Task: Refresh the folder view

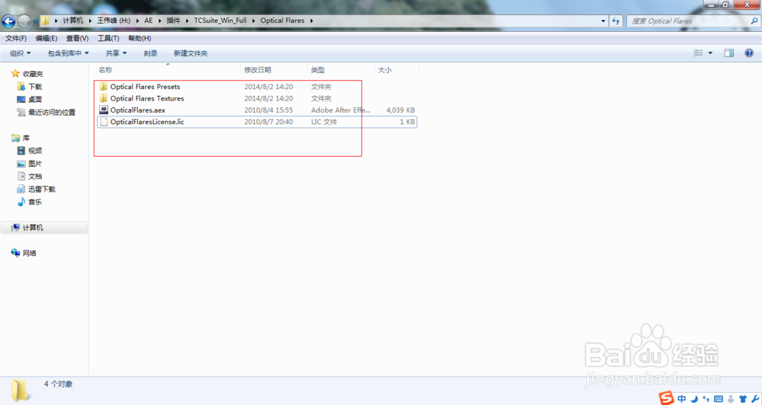Action: 616,21
